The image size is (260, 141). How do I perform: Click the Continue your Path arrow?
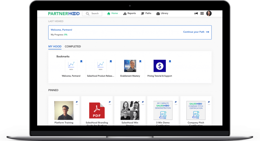pyautogui.click(x=208, y=32)
